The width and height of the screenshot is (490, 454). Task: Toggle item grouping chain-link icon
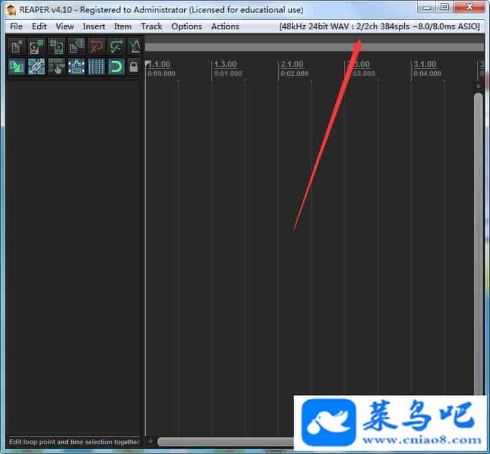(x=37, y=66)
